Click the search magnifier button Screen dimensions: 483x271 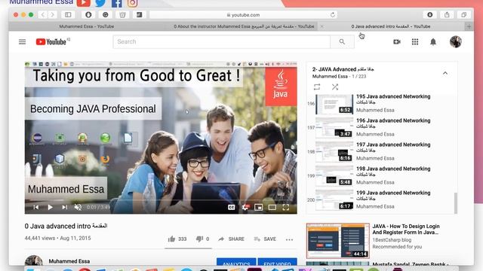click(x=342, y=42)
